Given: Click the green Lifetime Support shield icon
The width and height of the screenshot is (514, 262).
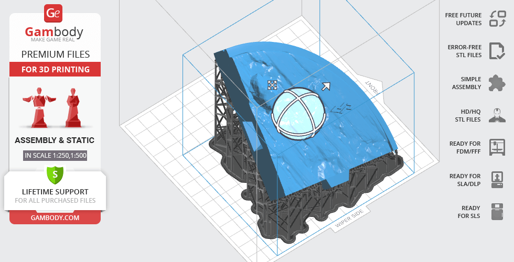Looking at the screenshot, I should point(55,173).
